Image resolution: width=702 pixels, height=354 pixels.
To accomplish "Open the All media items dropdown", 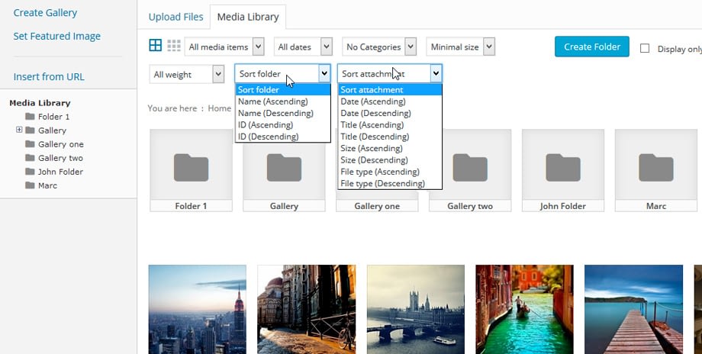I will (224, 47).
